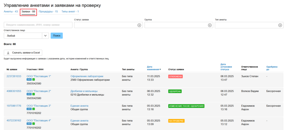This screenshot has height=130, width=287.
Task: Click SRM badge under ООО "Поставщик 1"
Action: (x=29, y=80)
